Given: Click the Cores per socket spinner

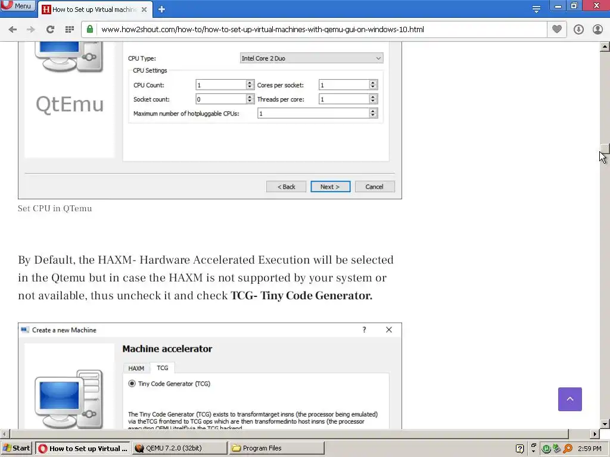Looking at the screenshot, I should tap(348, 85).
